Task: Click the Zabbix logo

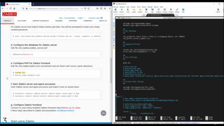Action: tap(9, 14)
